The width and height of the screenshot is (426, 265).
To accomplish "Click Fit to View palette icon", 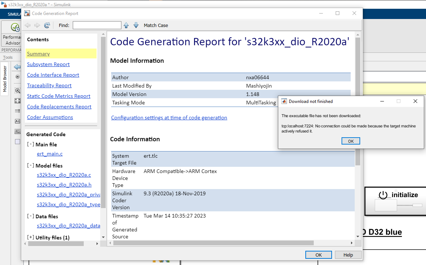I will coord(18,101).
